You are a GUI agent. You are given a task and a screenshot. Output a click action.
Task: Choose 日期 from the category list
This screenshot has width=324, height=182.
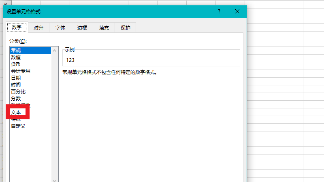click(x=16, y=78)
